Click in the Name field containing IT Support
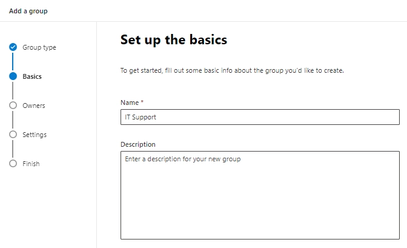 pos(260,117)
